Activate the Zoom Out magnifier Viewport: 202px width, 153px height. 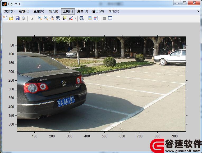[46, 18]
